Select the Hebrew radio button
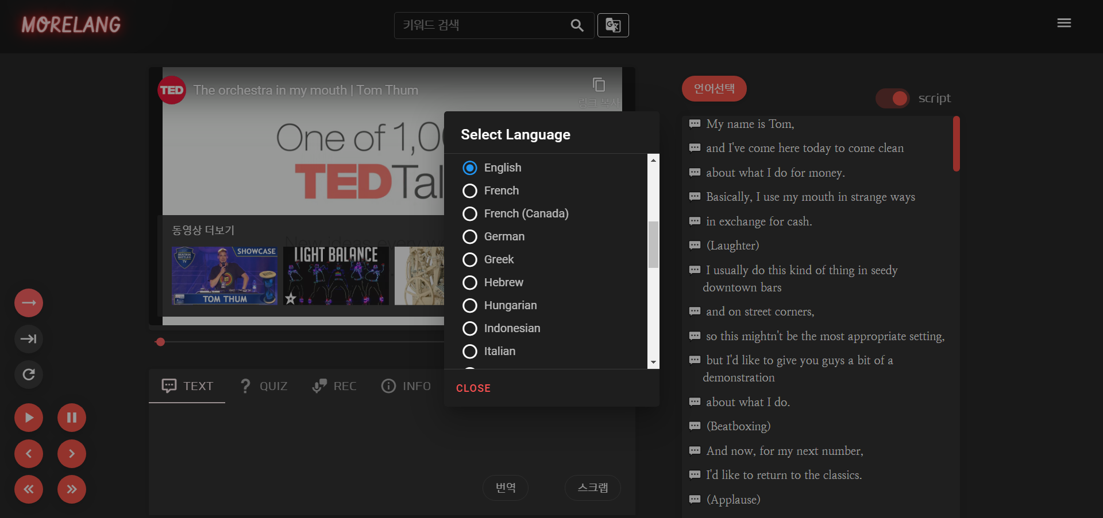Viewport: 1103px width, 518px height. coord(470,282)
